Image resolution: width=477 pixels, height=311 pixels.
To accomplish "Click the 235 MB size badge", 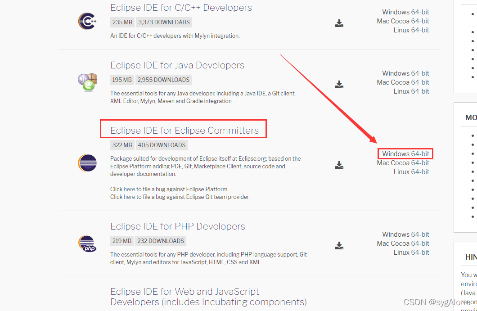I will tap(122, 22).
